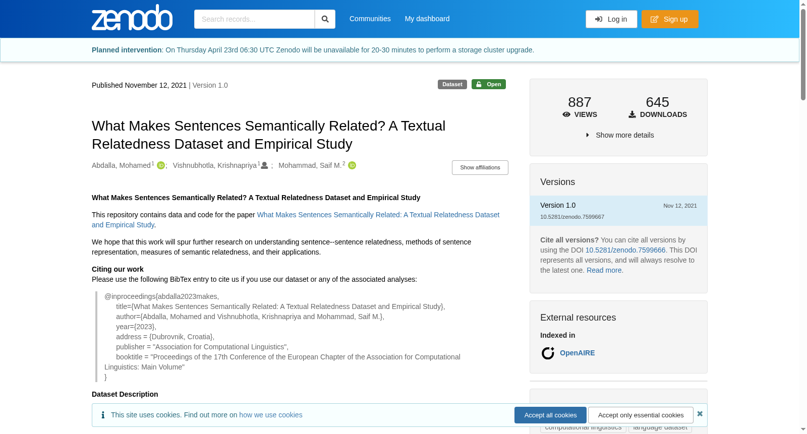Click the Open access badge

(x=489, y=84)
